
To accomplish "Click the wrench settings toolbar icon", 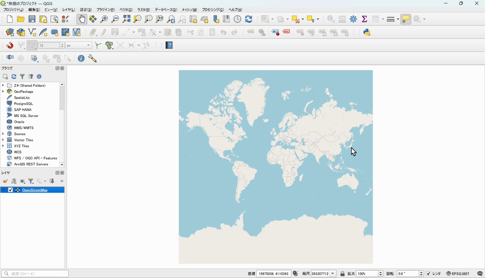I will [92, 59].
